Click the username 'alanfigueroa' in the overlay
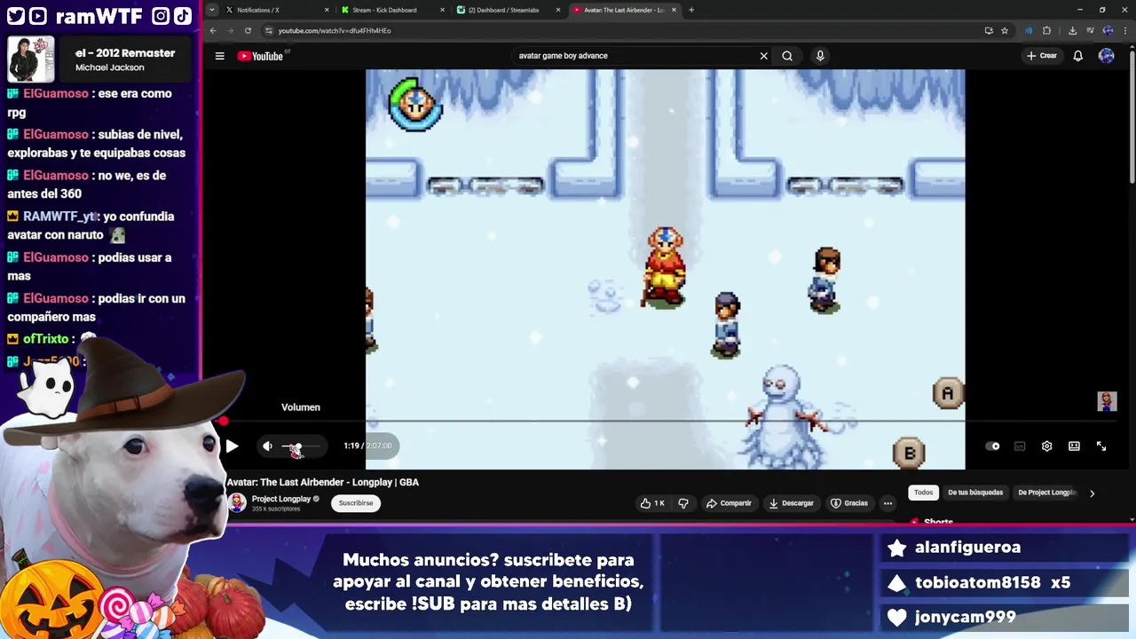This screenshot has height=639, width=1136. click(x=967, y=548)
